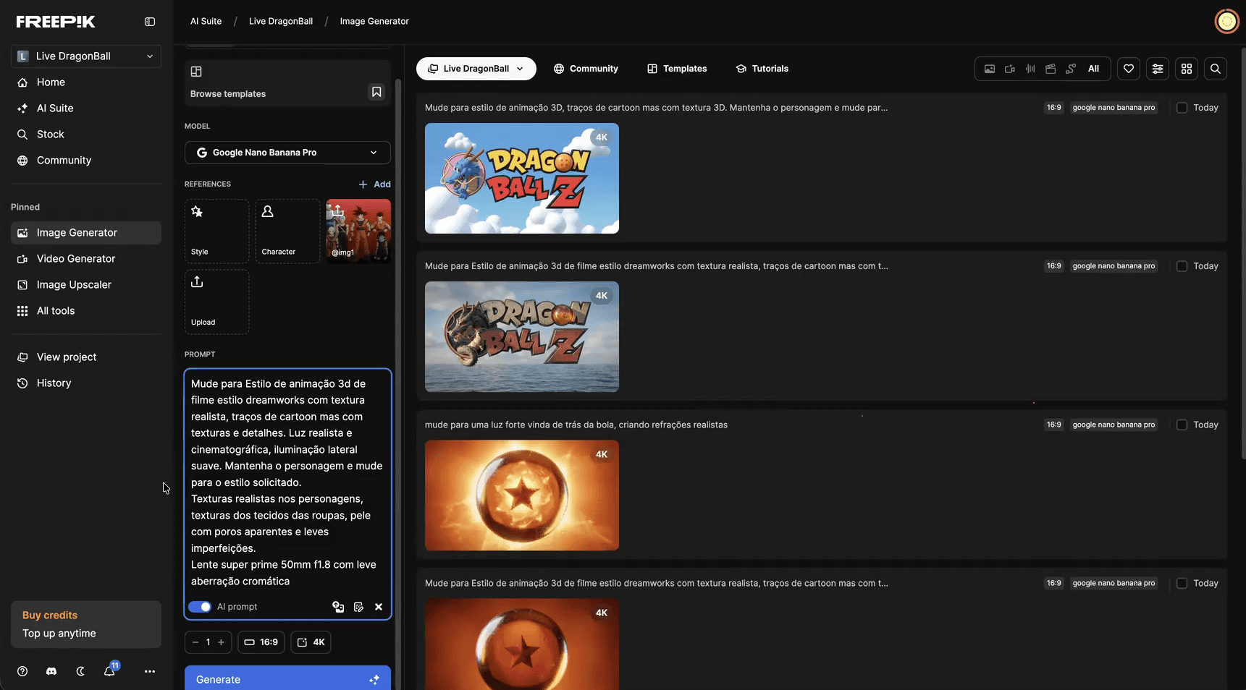Screen dimensions: 1246x690
Task: Select All filter
Action: point(1093,69)
